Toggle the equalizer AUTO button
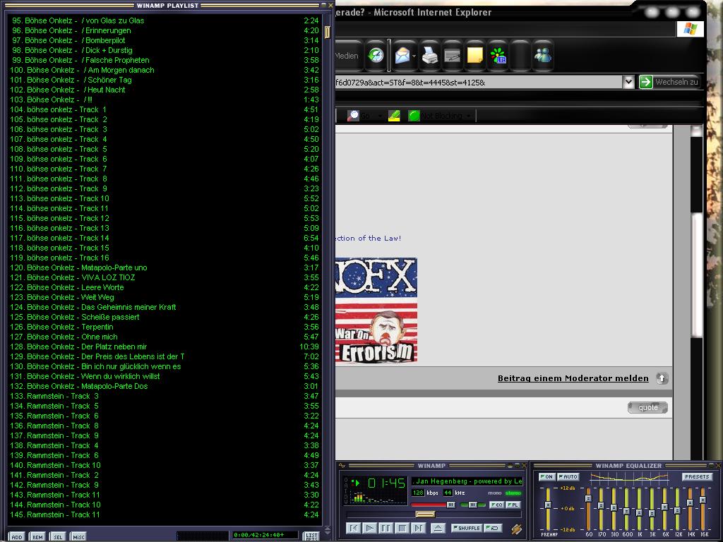The image size is (723, 542). (x=568, y=476)
